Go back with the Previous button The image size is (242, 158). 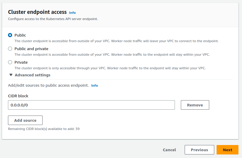199,150
